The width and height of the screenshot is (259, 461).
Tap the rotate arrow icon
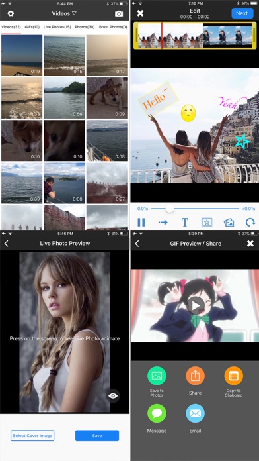click(250, 223)
